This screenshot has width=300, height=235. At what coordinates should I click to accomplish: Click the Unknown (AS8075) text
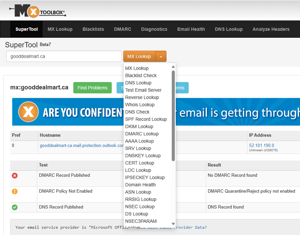[263, 150]
